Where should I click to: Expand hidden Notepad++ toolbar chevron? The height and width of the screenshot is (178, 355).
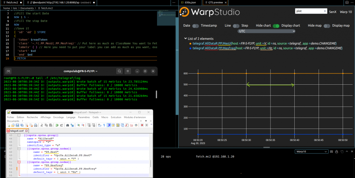point(151,124)
